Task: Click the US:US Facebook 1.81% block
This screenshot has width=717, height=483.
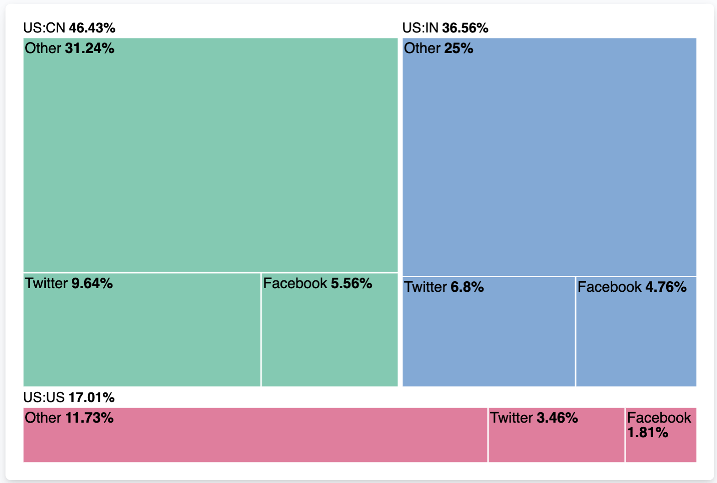Action: point(661,446)
